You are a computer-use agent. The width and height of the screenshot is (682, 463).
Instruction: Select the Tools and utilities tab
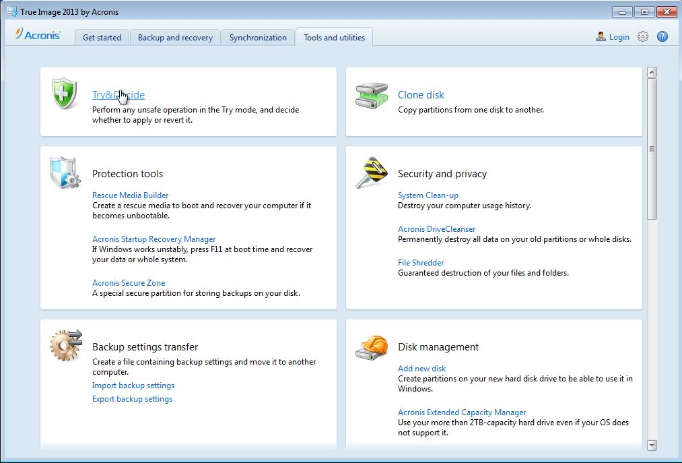tap(334, 38)
